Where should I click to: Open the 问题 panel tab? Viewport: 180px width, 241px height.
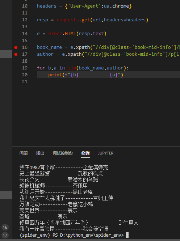pos(24,153)
